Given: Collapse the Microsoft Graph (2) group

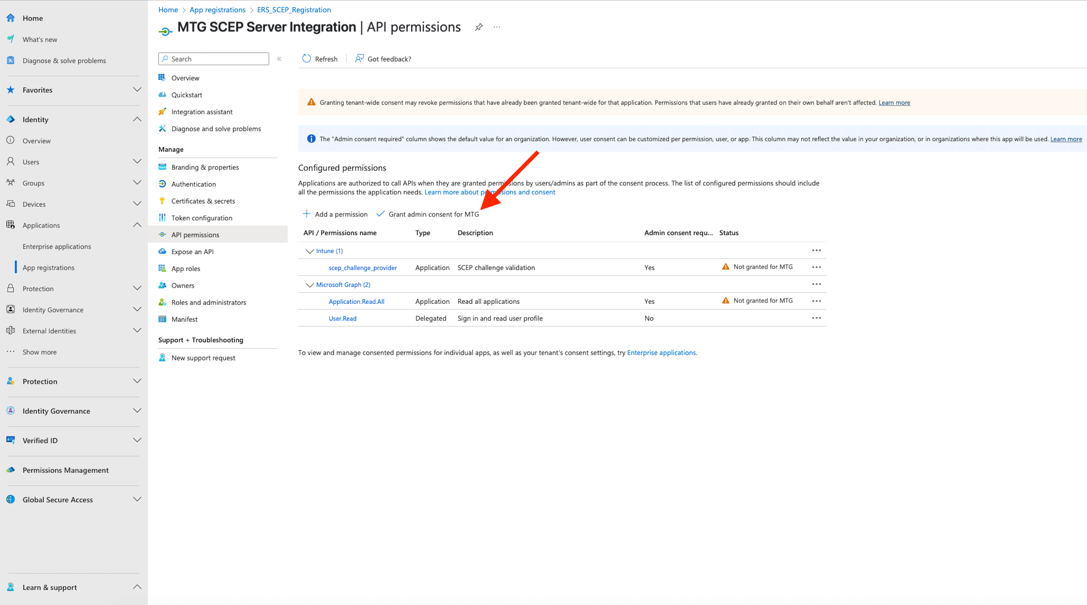Looking at the screenshot, I should 309,284.
